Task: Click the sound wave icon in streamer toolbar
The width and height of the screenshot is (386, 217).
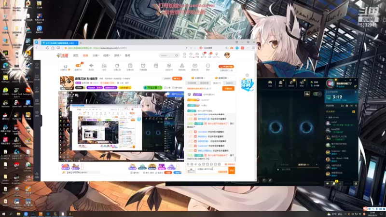Action: pyautogui.click(x=91, y=66)
